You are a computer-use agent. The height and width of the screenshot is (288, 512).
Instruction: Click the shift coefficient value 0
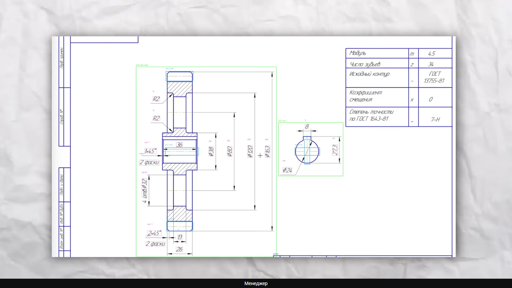(431, 99)
